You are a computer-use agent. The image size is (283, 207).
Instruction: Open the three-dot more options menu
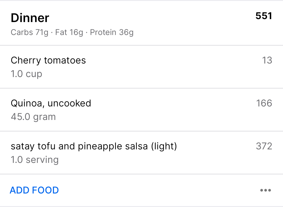coord(265,190)
